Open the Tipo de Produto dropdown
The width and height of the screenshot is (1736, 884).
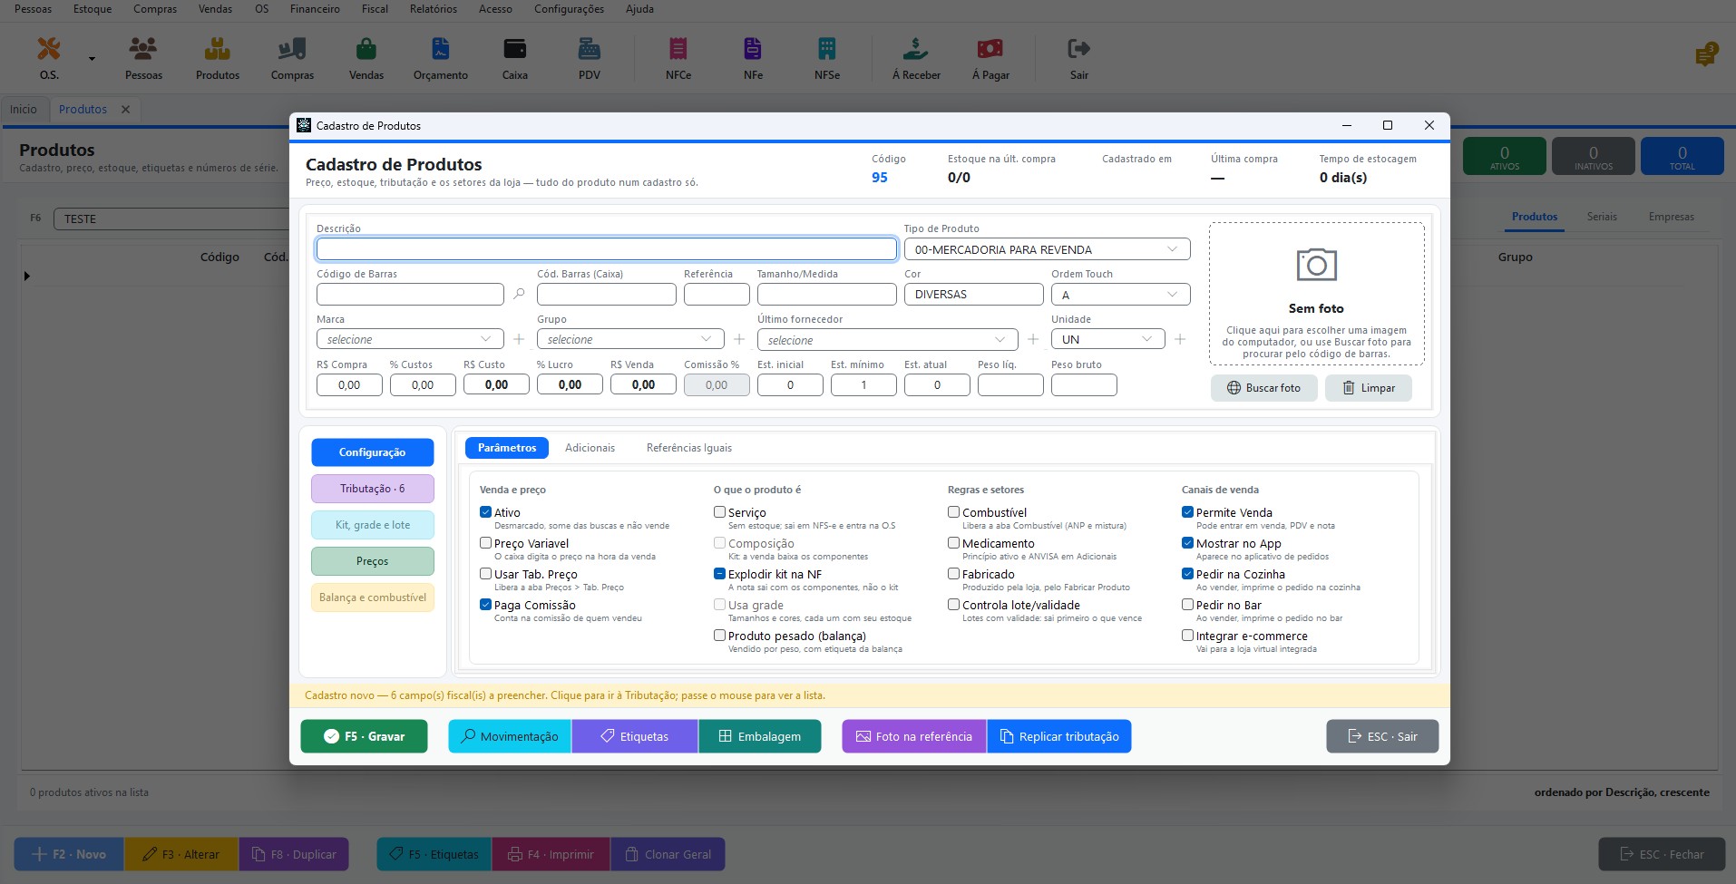1047,249
